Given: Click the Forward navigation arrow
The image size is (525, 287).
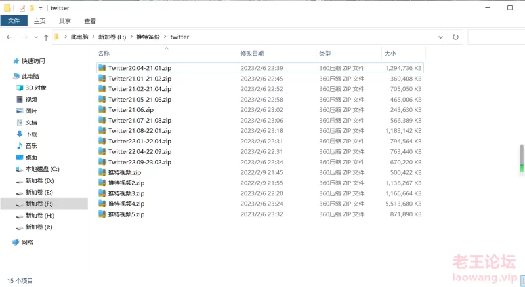Looking at the screenshot, I should [x=24, y=37].
